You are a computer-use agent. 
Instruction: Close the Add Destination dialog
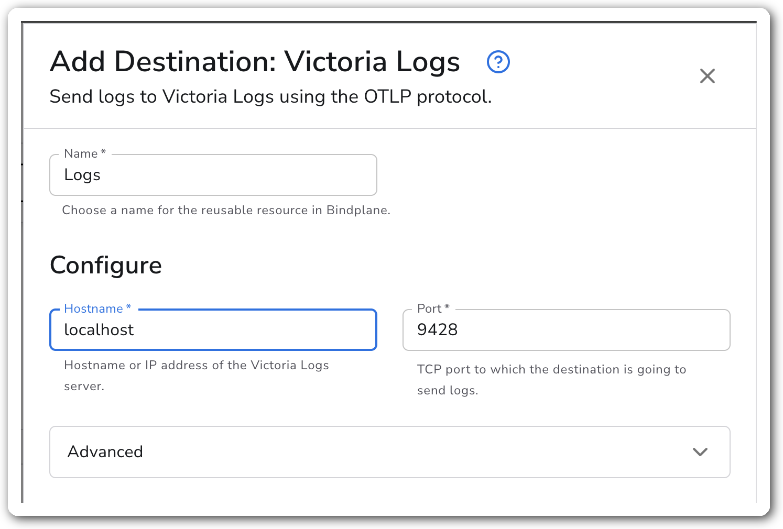pyautogui.click(x=707, y=76)
